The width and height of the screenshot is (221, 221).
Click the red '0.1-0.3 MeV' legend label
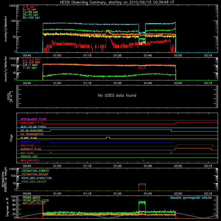(x=31, y=59)
